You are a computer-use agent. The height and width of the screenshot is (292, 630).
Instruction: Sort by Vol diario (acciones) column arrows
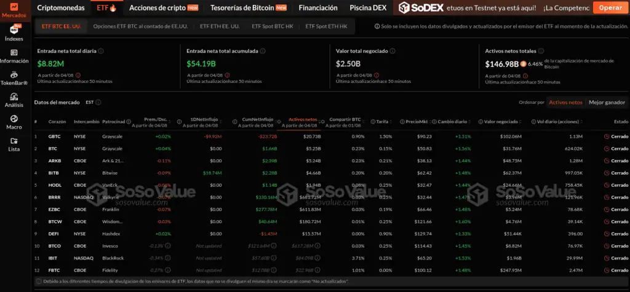tap(581, 122)
